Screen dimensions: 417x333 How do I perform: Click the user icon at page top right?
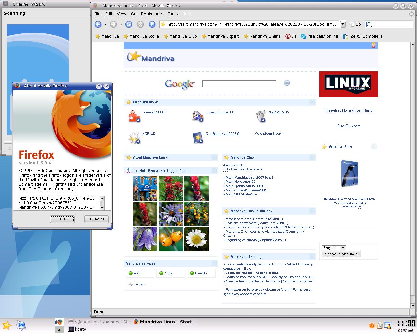[x=374, y=45]
